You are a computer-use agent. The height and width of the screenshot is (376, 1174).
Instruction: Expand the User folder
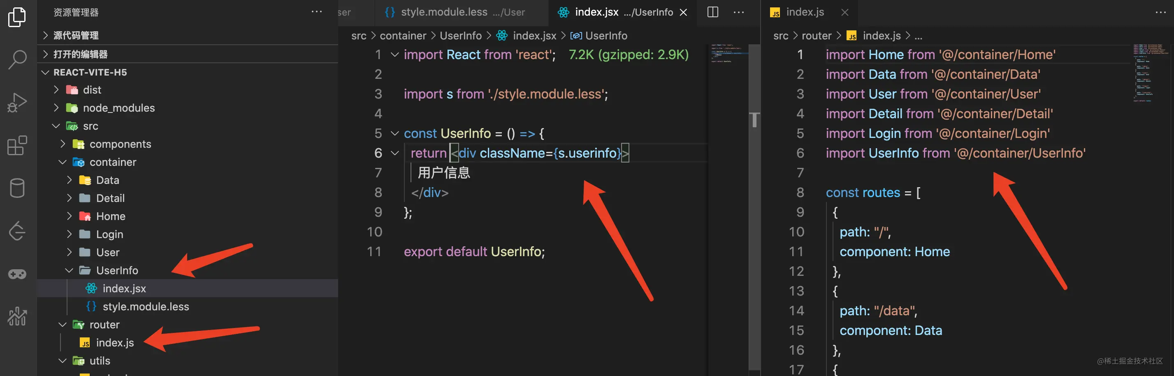[x=187, y=252]
